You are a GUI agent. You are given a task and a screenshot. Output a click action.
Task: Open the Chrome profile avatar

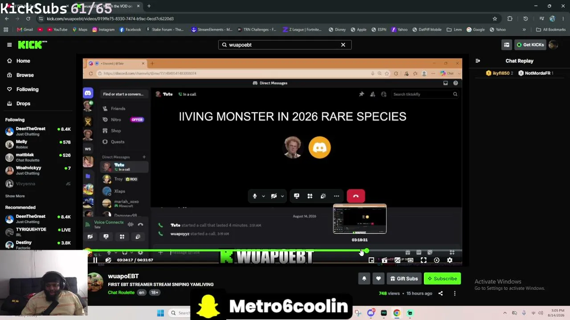[552, 19]
